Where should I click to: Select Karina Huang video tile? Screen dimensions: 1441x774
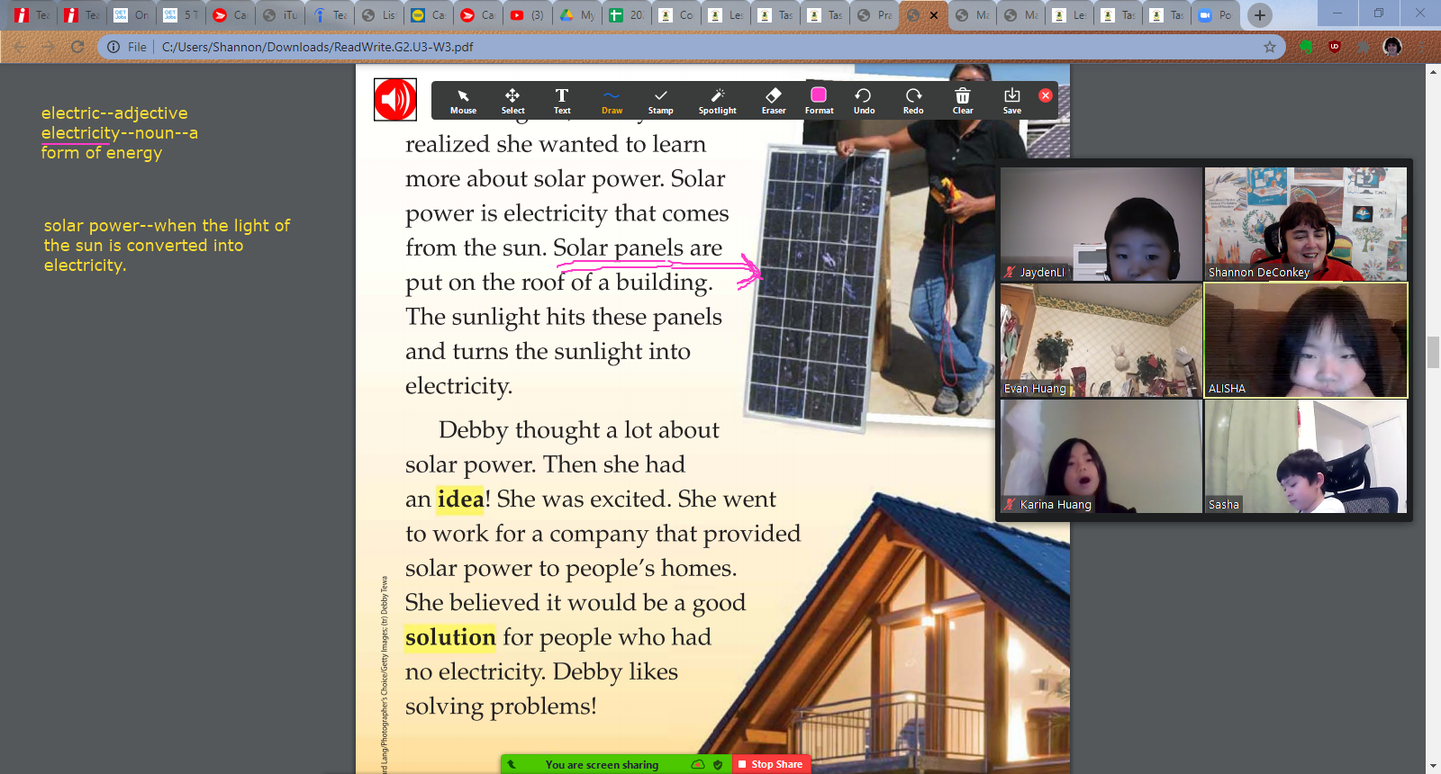tap(1101, 456)
